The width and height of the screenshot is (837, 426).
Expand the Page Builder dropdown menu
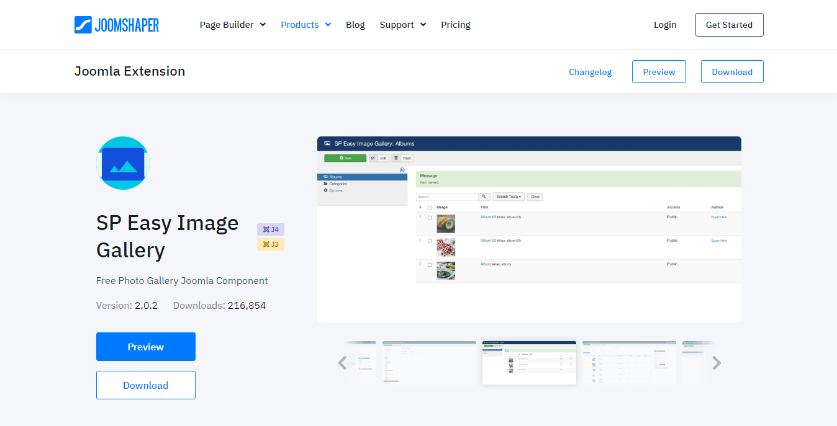233,25
